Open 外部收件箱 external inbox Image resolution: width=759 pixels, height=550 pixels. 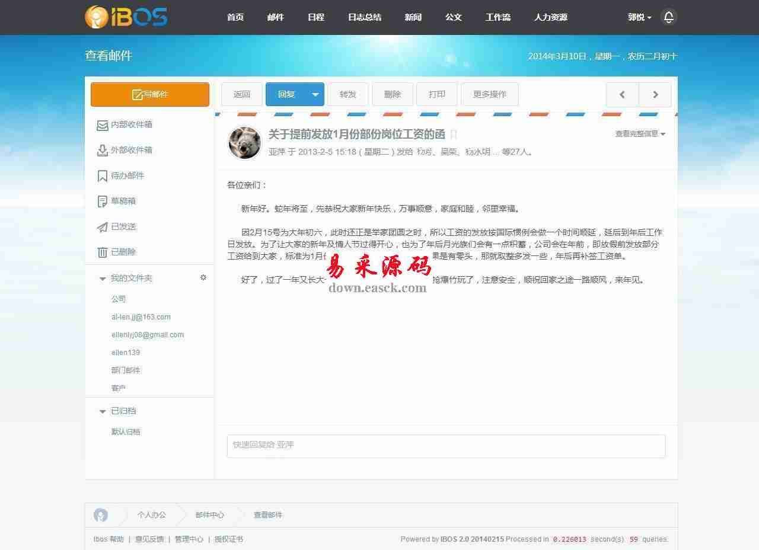pos(131,150)
